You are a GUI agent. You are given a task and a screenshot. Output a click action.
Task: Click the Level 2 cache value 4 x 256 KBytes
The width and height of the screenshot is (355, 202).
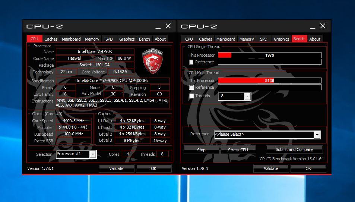(133, 134)
